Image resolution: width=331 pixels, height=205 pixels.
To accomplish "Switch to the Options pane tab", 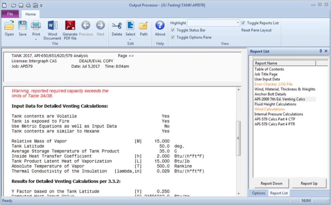I will (x=259, y=193).
